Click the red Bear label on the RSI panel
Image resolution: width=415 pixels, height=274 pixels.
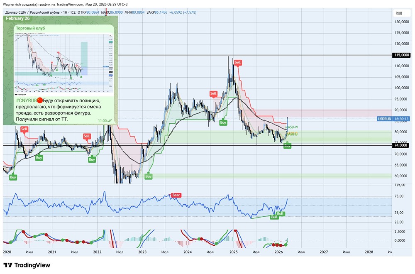(176, 195)
